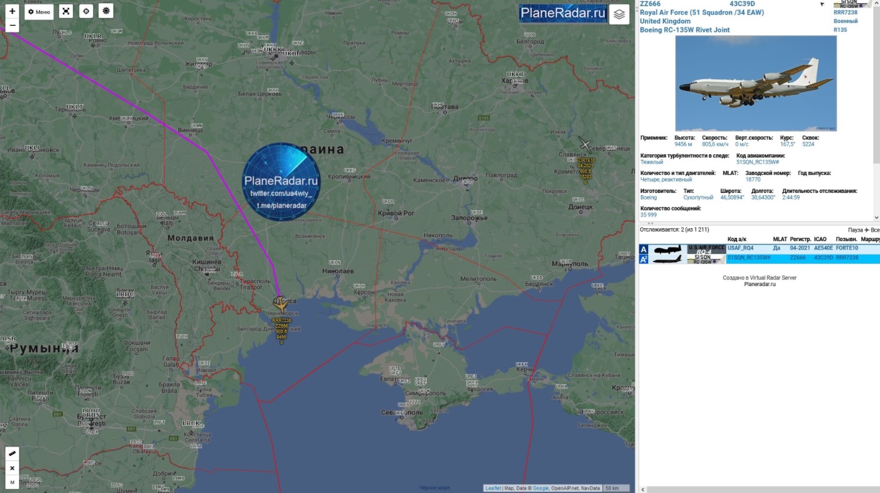Screen dimensions: 880x493
Task: Open the Google attribution link on the map
Action: click(x=540, y=489)
